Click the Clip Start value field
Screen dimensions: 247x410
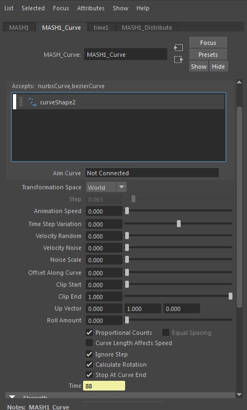pos(104,285)
